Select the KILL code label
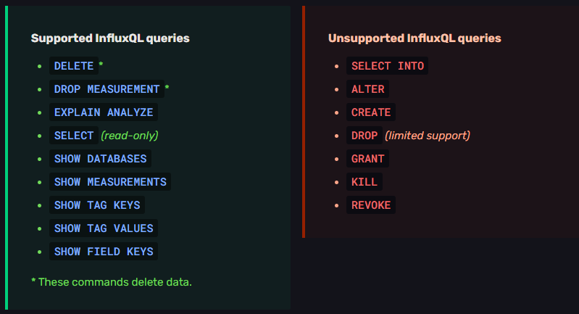The width and height of the screenshot is (579, 314). click(x=365, y=182)
